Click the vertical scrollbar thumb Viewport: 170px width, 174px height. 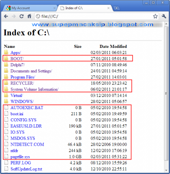click(x=166, y=94)
